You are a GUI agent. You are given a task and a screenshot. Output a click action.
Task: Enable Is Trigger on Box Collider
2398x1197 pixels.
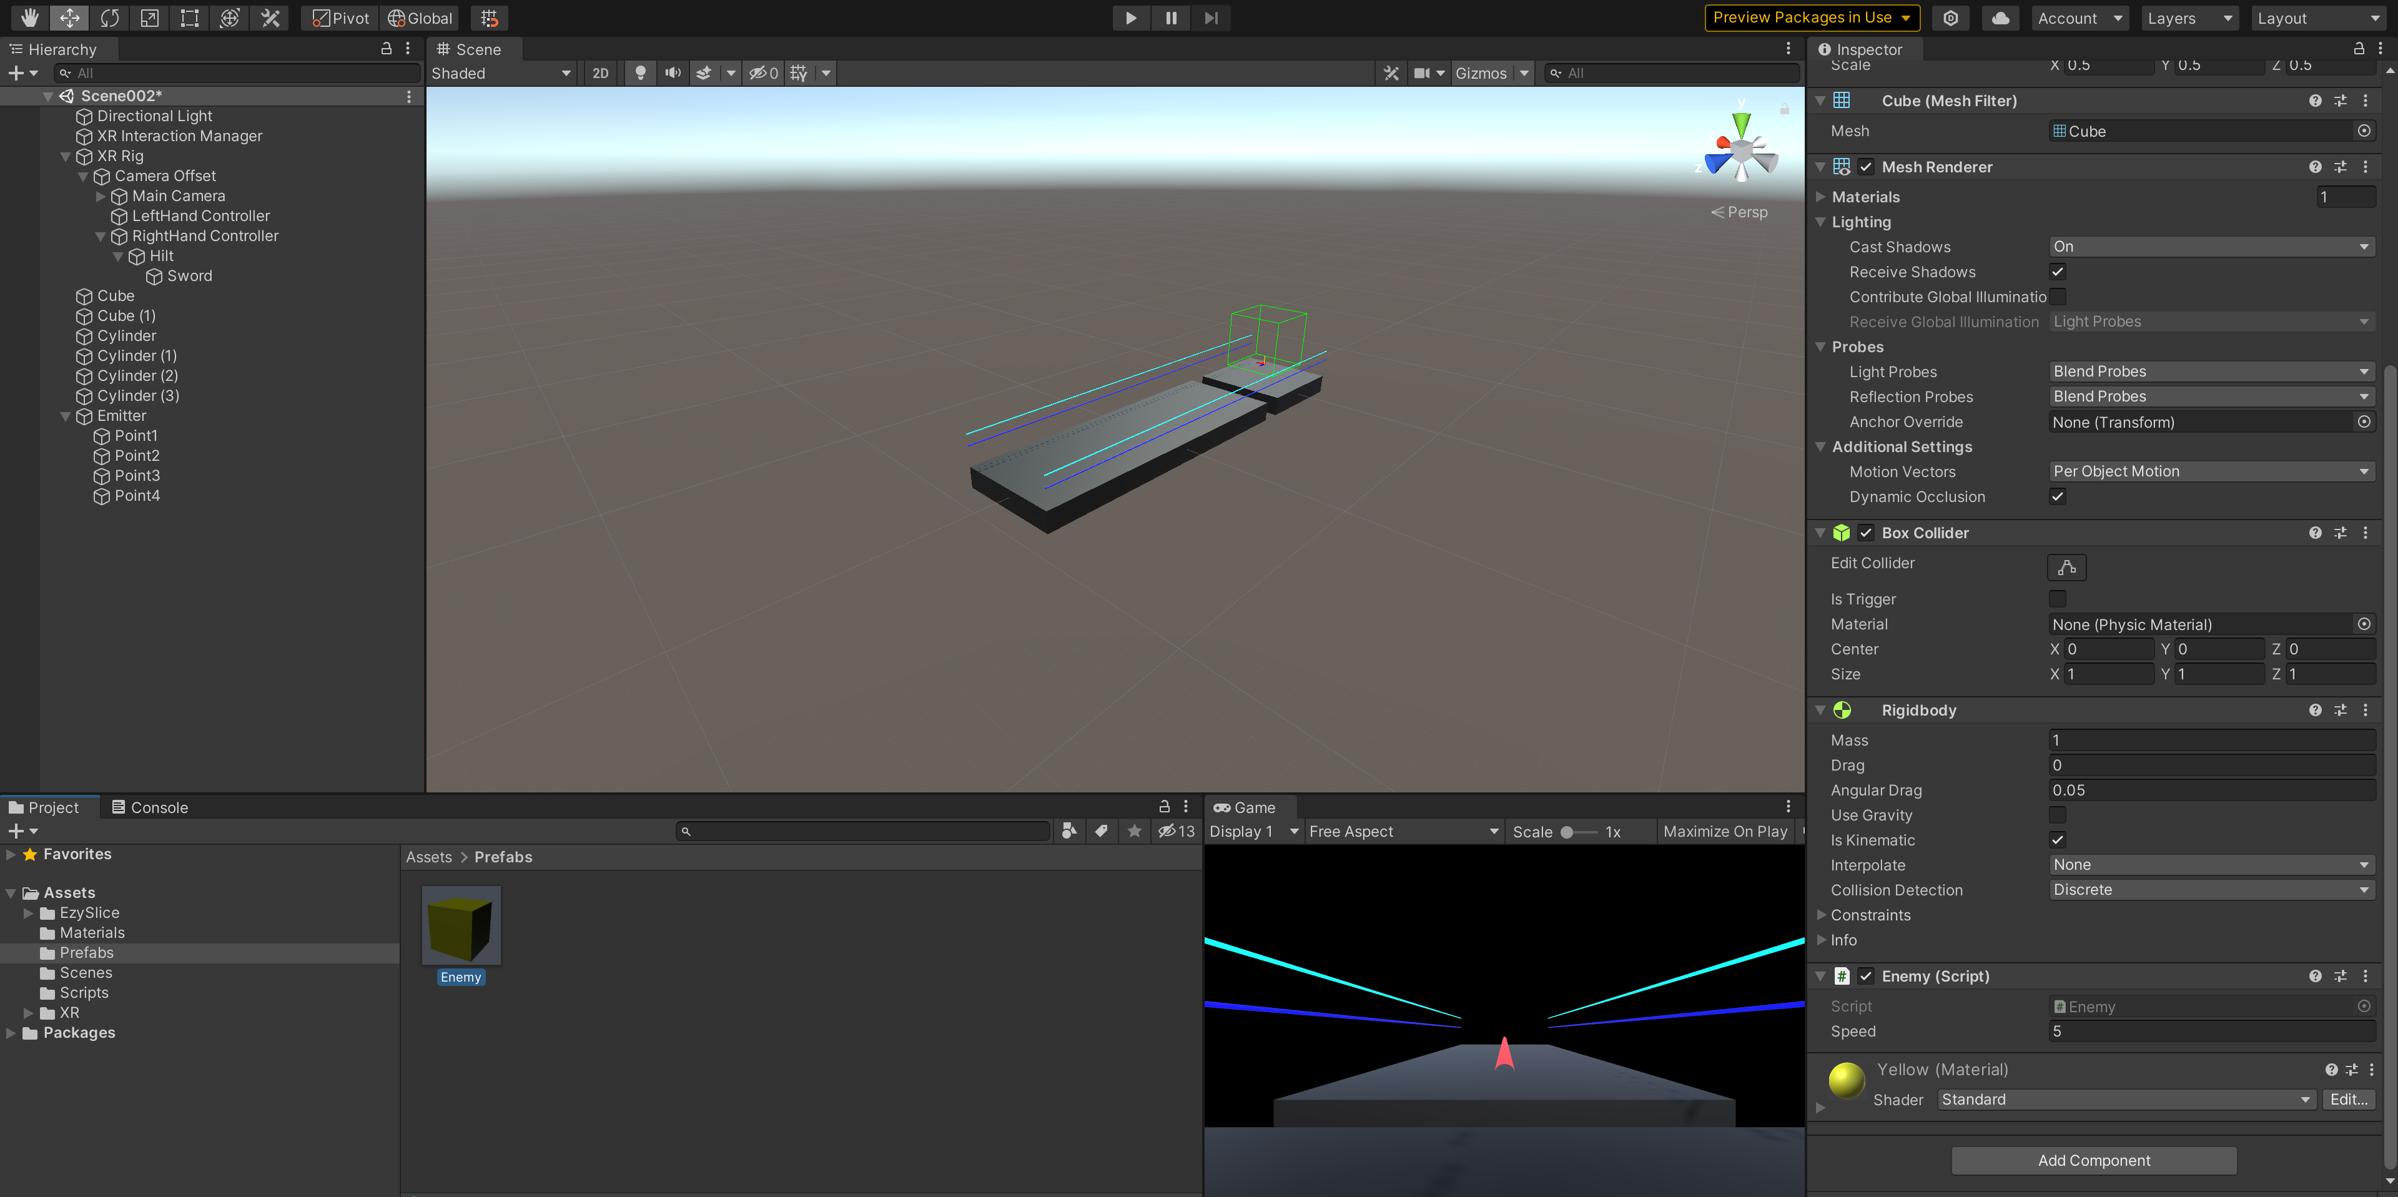(2057, 598)
